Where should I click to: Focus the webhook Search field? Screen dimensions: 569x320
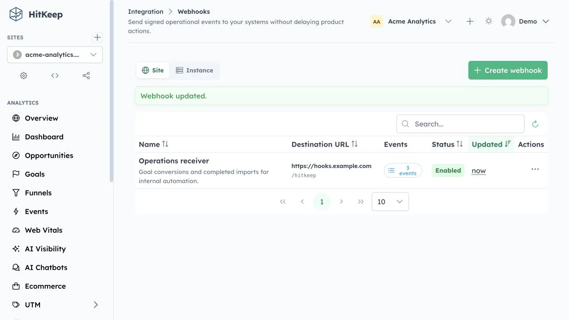click(461, 124)
